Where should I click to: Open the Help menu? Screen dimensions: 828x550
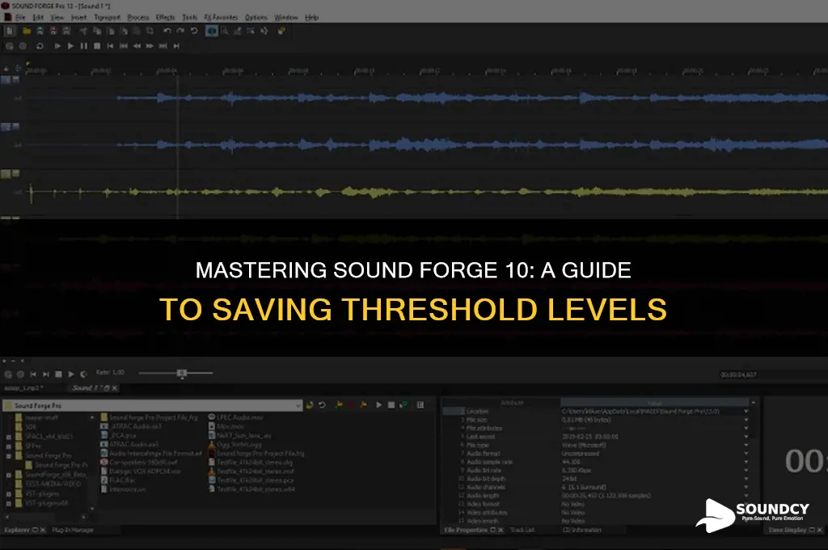(311, 18)
